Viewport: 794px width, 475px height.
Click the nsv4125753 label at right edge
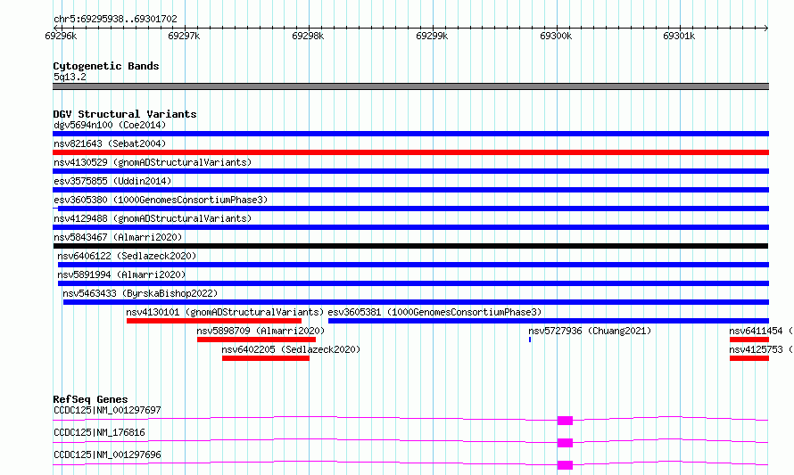761,349
